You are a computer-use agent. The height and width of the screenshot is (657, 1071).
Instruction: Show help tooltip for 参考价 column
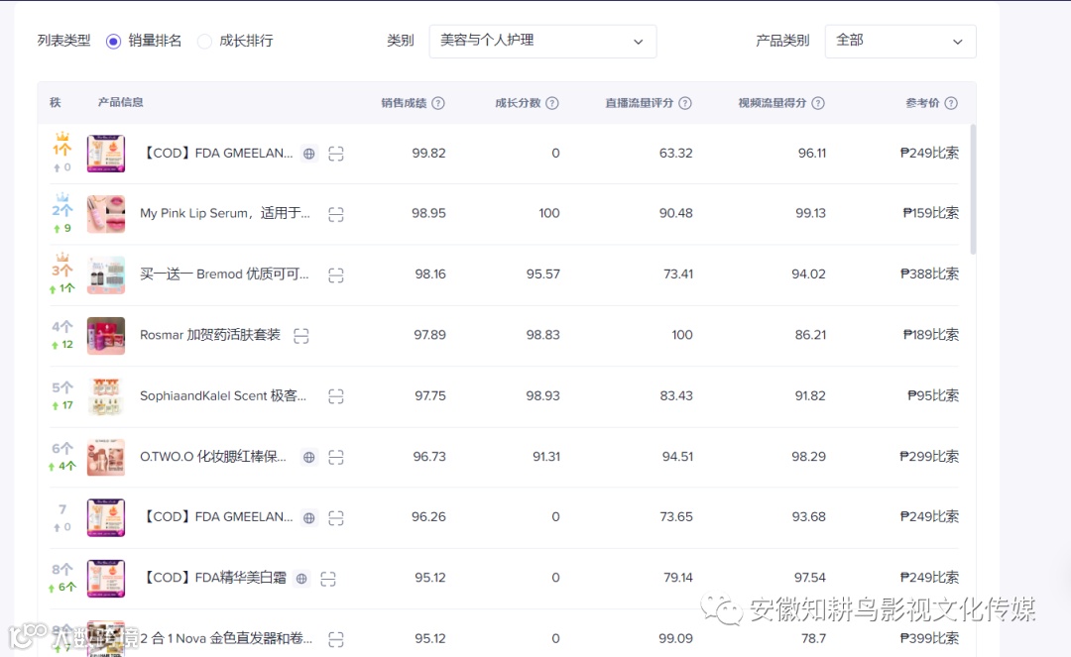[x=951, y=103]
